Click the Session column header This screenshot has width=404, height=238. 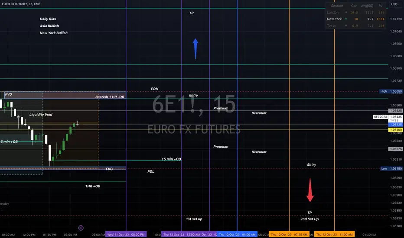tap(337, 6)
